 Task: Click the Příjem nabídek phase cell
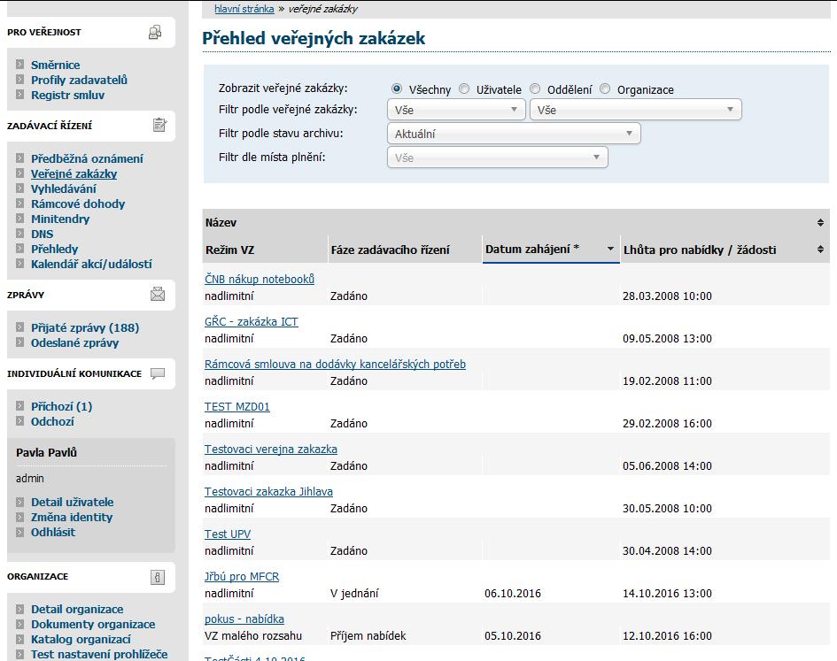click(368, 636)
